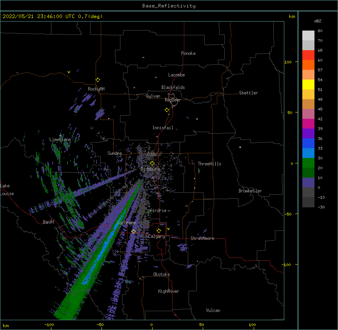
Task: Select the Okotoks label
Action: point(162,274)
